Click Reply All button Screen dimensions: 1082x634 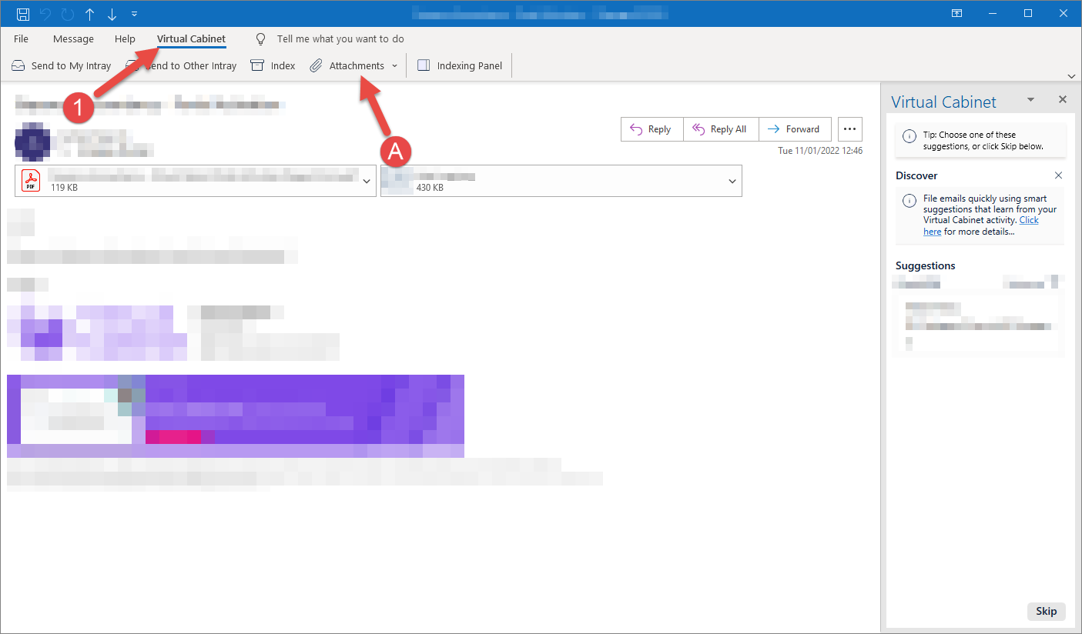[x=719, y=129]
